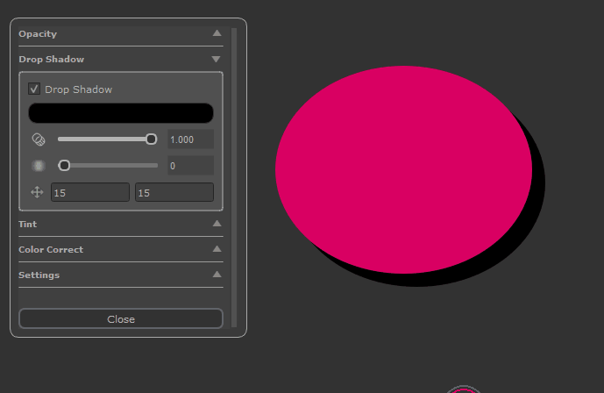
Task: Click the first shadow offset field
Action: [x=89, y=192]
